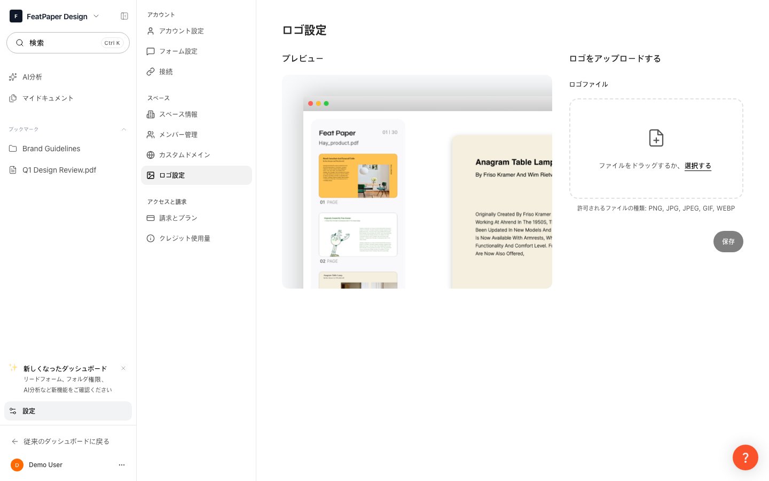Dismiss the 新しくなったダッシュボード notice

pyautogui.click(x=123, y=368)
